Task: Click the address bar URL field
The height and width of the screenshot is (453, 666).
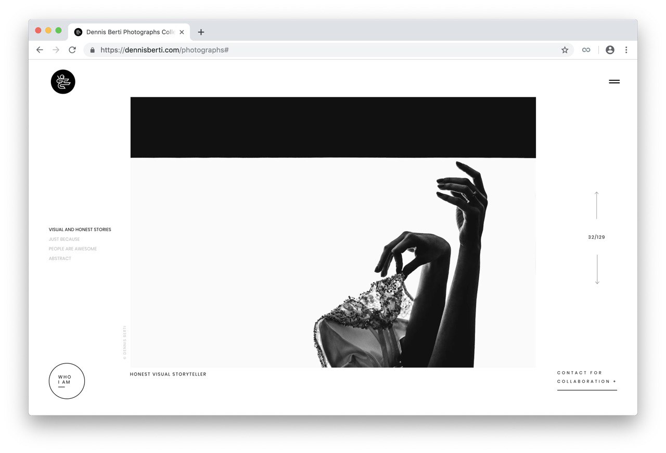Action: [328, 50]
